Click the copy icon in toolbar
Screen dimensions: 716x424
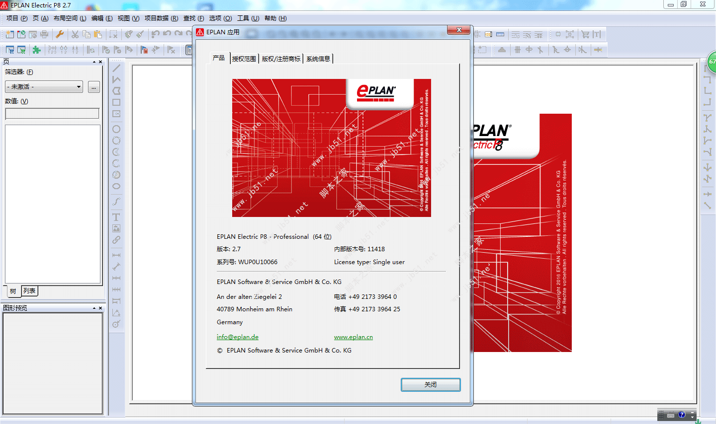87,34
